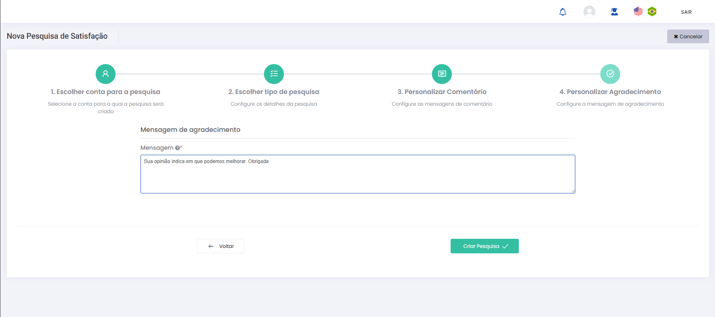The width and height of the screenshot is (715, 317).
Task: Click the step 3 comment circle icon
Action: 442,74
